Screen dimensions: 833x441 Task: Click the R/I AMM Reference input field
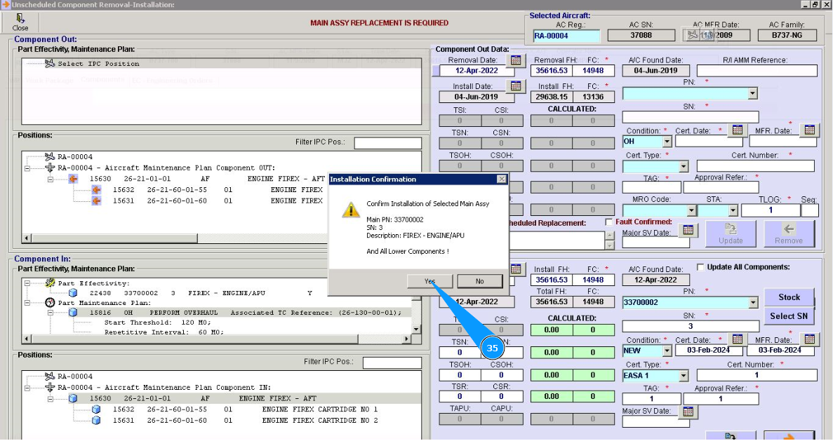(755, 71)
